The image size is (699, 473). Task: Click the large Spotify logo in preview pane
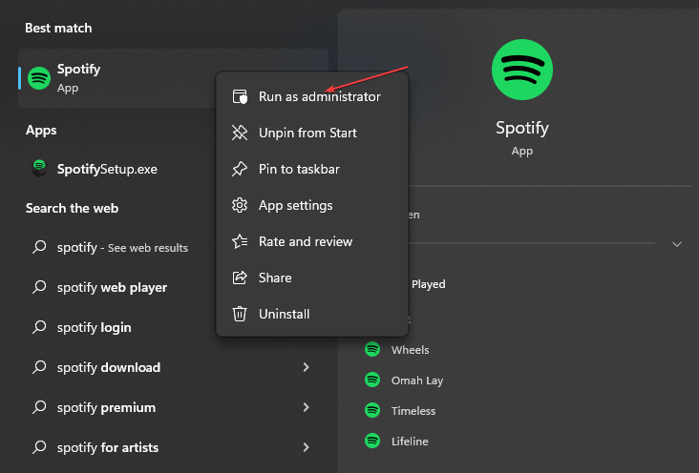coord(522,70)
